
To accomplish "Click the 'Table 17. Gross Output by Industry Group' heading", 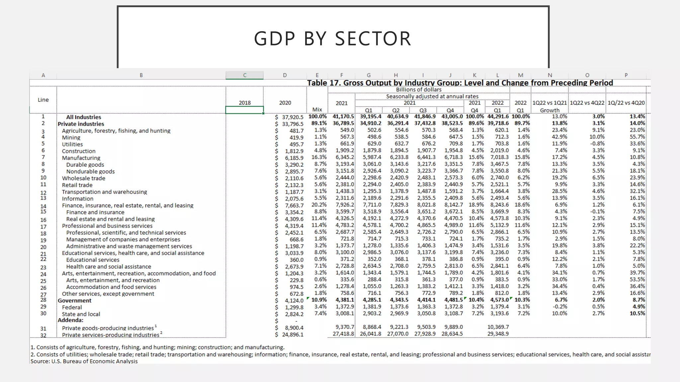I will click(x=460, y=83).
